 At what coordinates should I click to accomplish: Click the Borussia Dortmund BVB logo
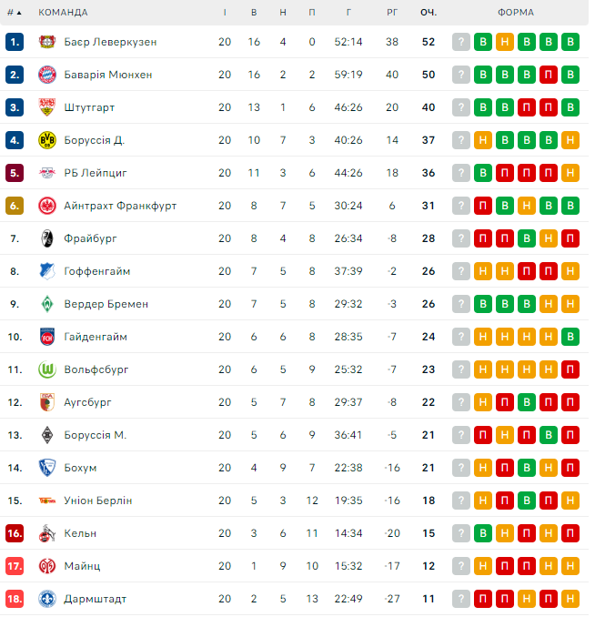coord(47,140)
